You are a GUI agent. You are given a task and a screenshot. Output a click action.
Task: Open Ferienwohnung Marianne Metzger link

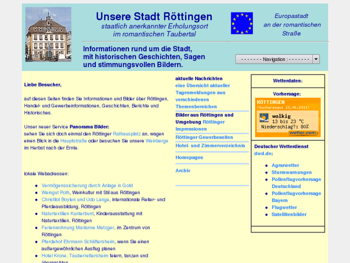pos(78,228)
